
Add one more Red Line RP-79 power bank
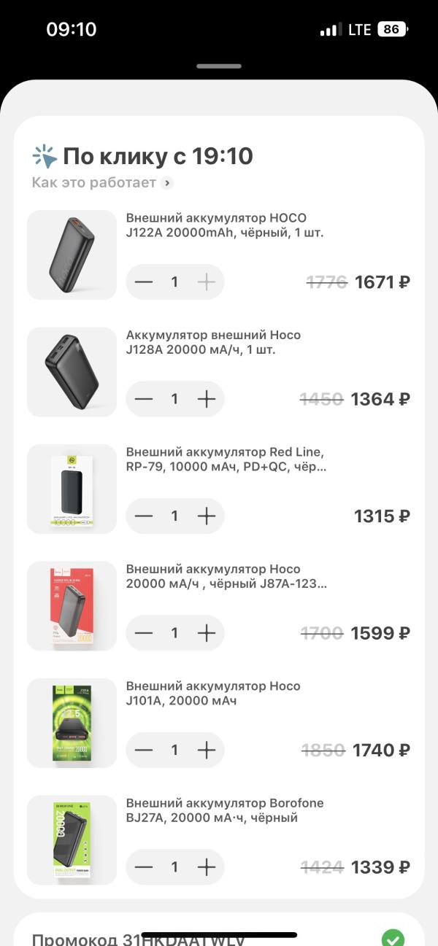click(207, 516)
